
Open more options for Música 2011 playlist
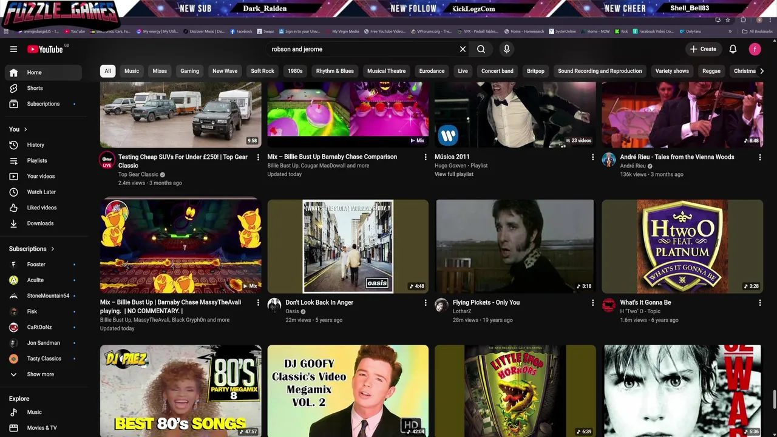tap(593, 157)
